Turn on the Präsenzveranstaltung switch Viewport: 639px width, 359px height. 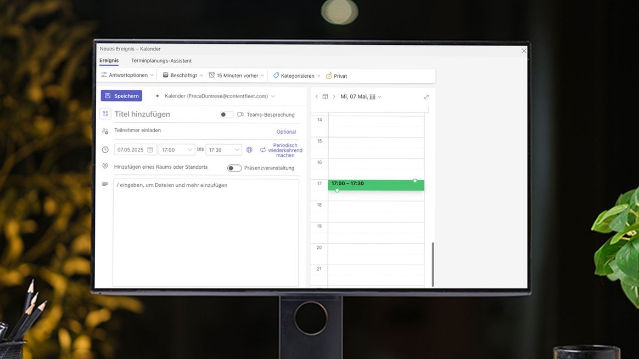click(234, 168)
